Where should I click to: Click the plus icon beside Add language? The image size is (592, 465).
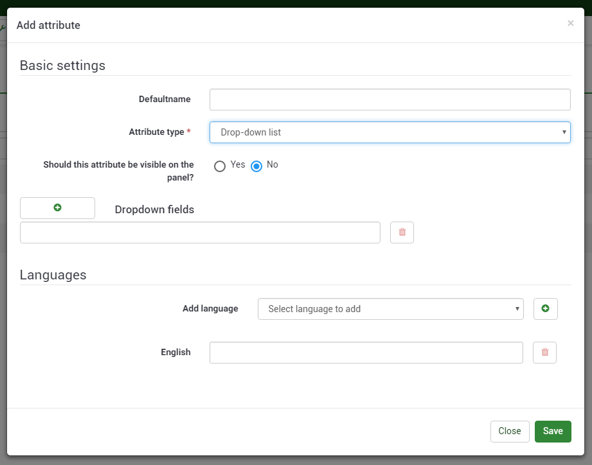pyautogui.click(x=545, y=309)
